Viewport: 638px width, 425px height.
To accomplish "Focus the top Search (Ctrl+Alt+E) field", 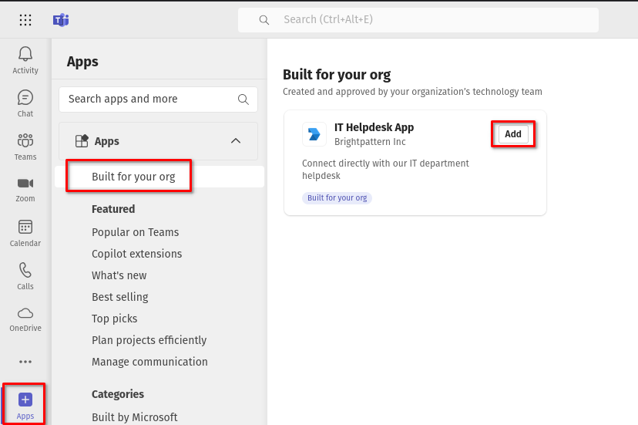I will tap(418, 19).
